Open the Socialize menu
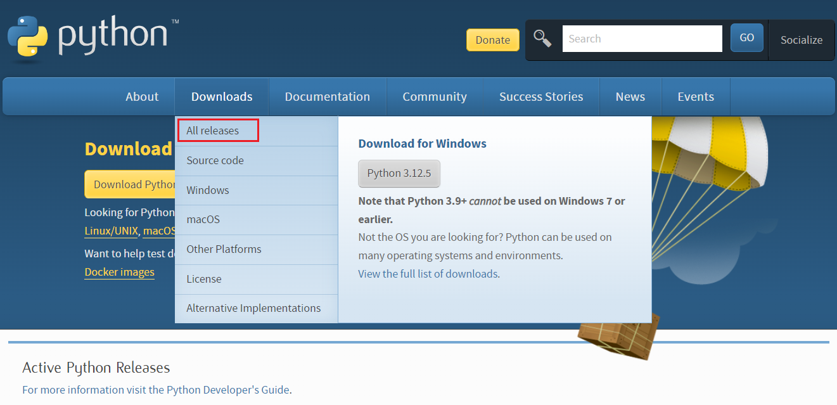Screen dimensions: 837x405 point(801,40)
